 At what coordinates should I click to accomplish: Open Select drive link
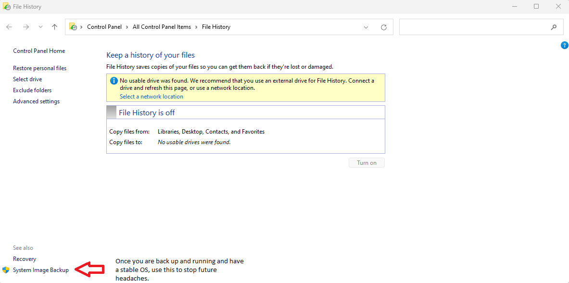pos(27,79)
